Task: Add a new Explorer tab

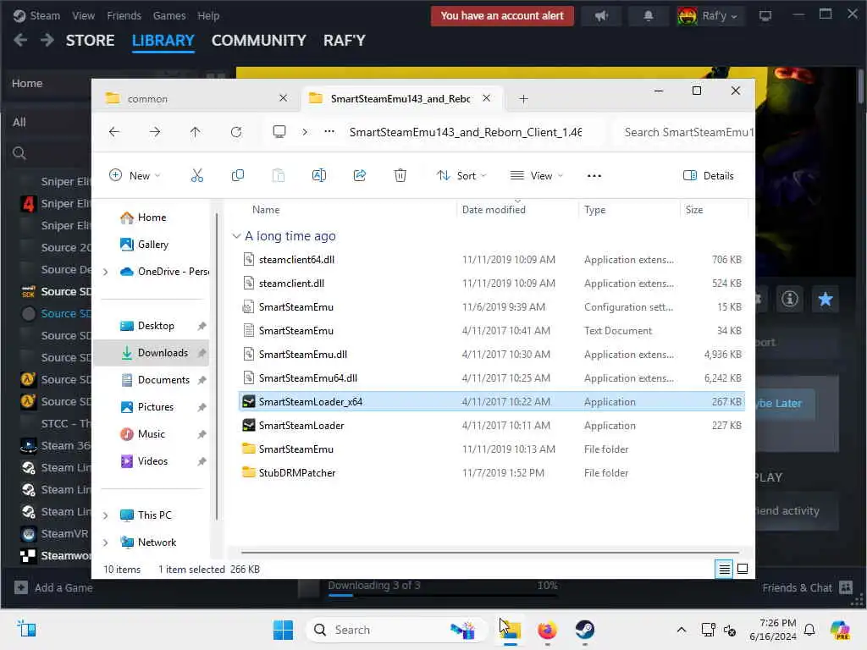Action: (x=523, y=99)
